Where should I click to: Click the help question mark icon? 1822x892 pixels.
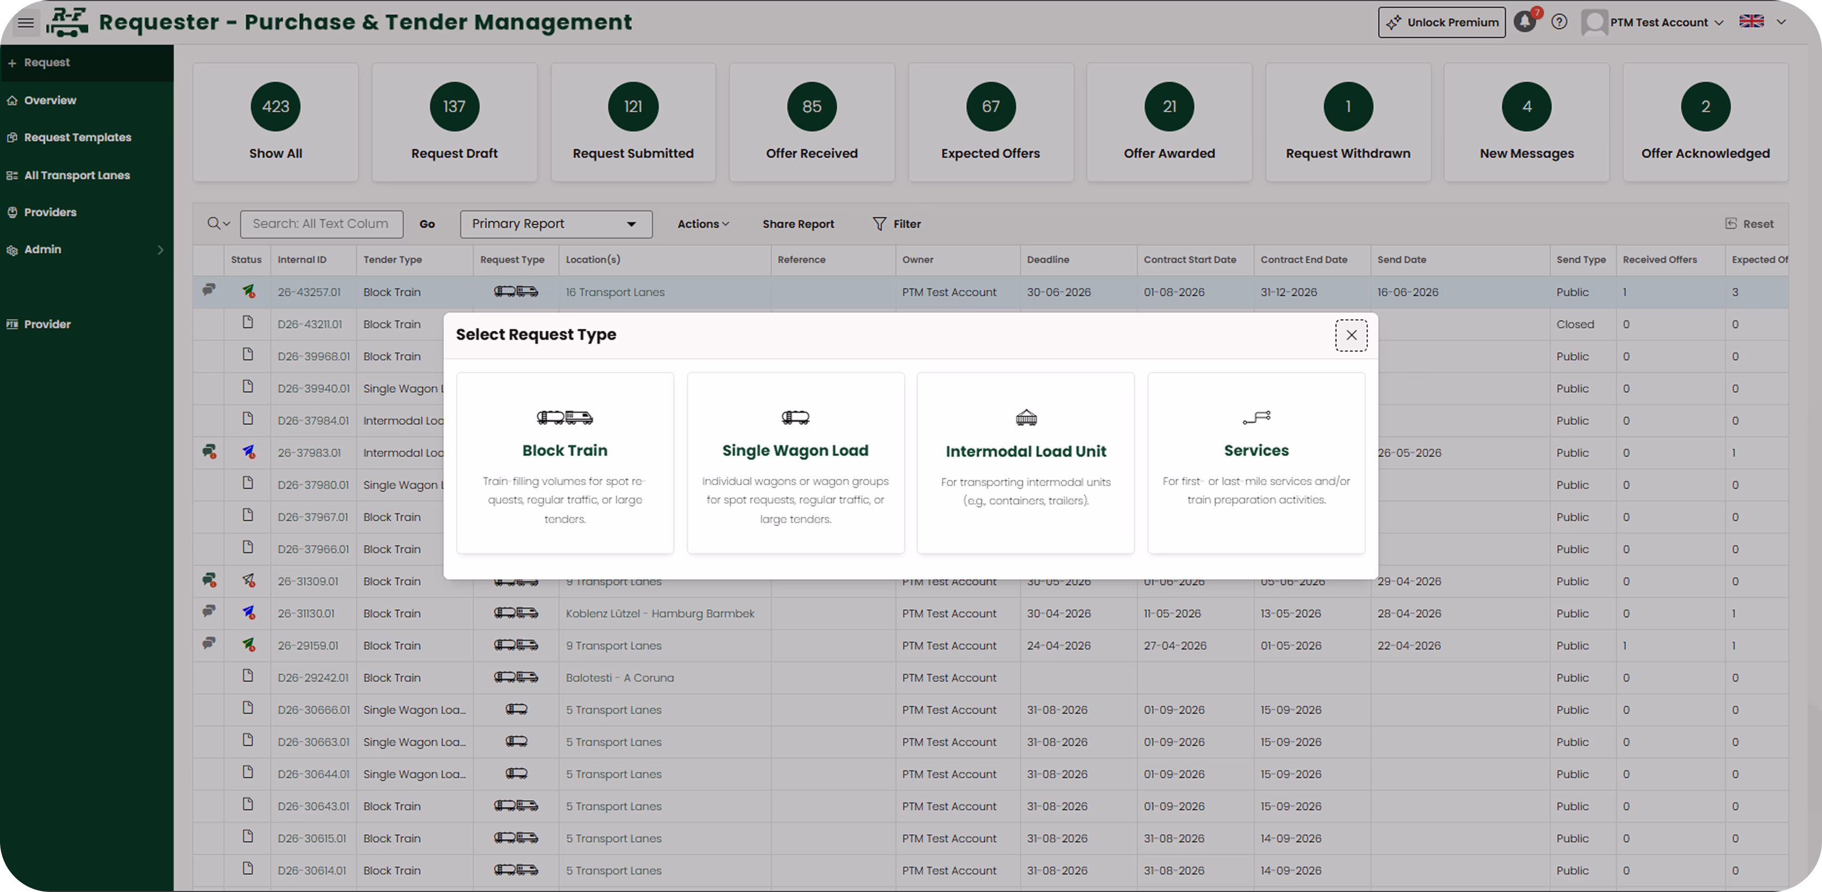pyautogui.click(x=1559, y=22)
